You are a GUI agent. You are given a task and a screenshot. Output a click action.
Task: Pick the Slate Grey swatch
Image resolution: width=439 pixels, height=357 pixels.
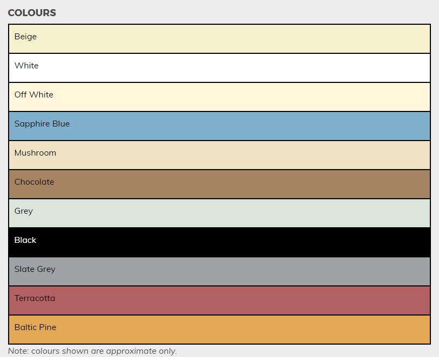click(x=219, y=271)
